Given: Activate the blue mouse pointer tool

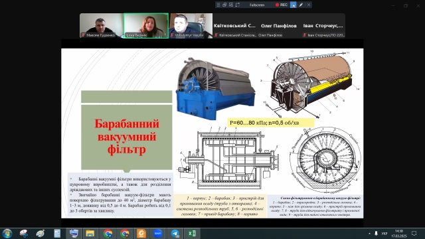Looking at the screenshot, I should [x=294, y=5].
